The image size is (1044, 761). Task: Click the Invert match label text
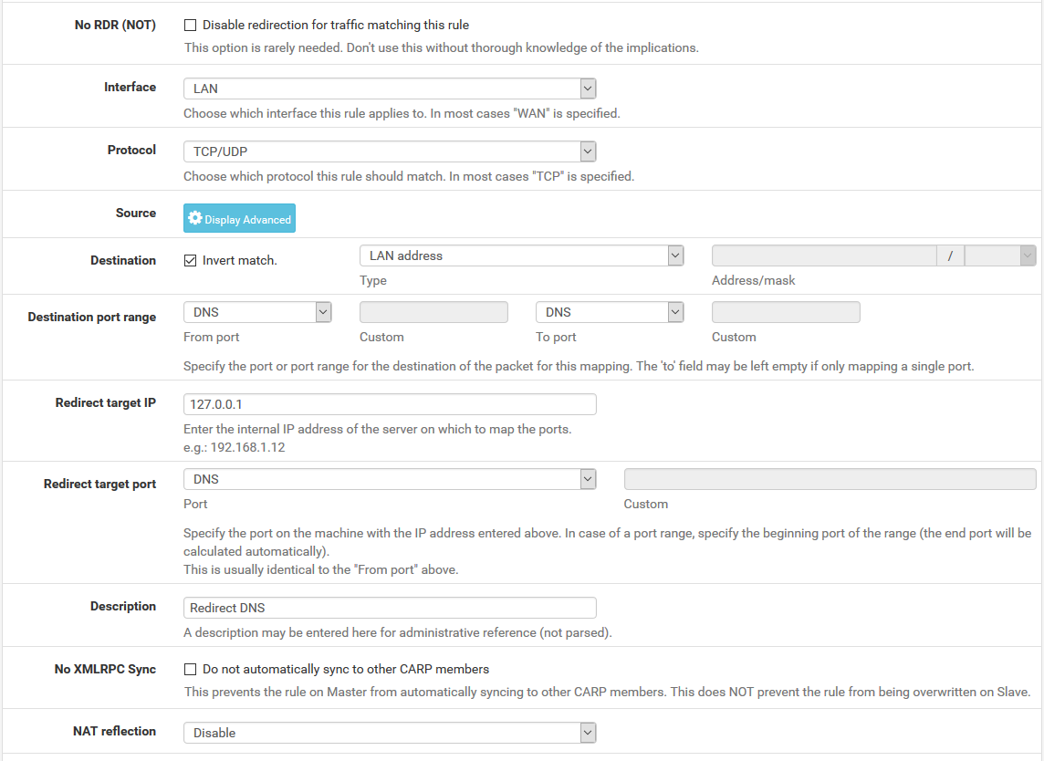[239, 260]
